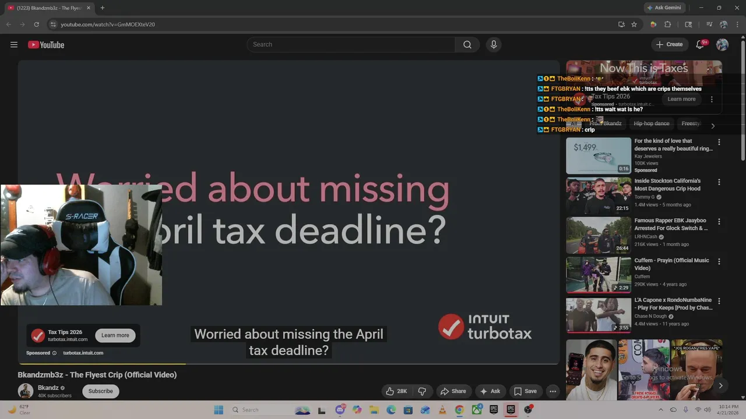The image size is (746, 419).
Task: Click the YouTube search input field
Action: (351, 45)
